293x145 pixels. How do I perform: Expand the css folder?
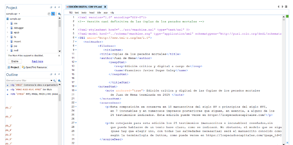point(7,24)
